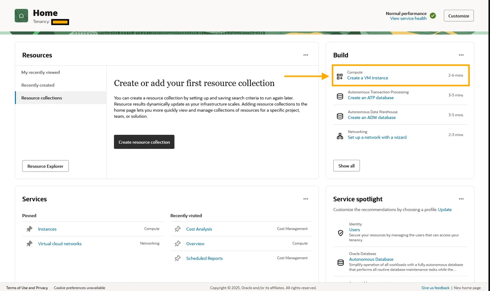Click the Networking wizard icon
The image size is (490, 291).
click(340, 136)
